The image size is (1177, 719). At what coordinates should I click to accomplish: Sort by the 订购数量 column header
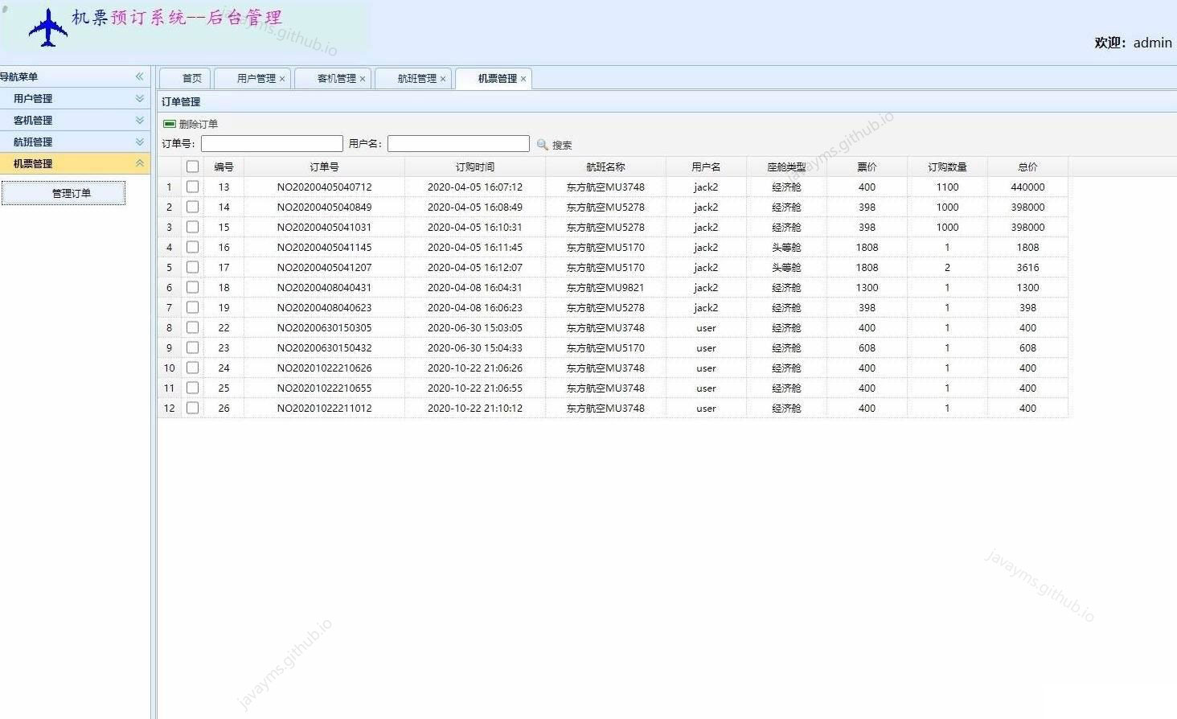point(947,167)
